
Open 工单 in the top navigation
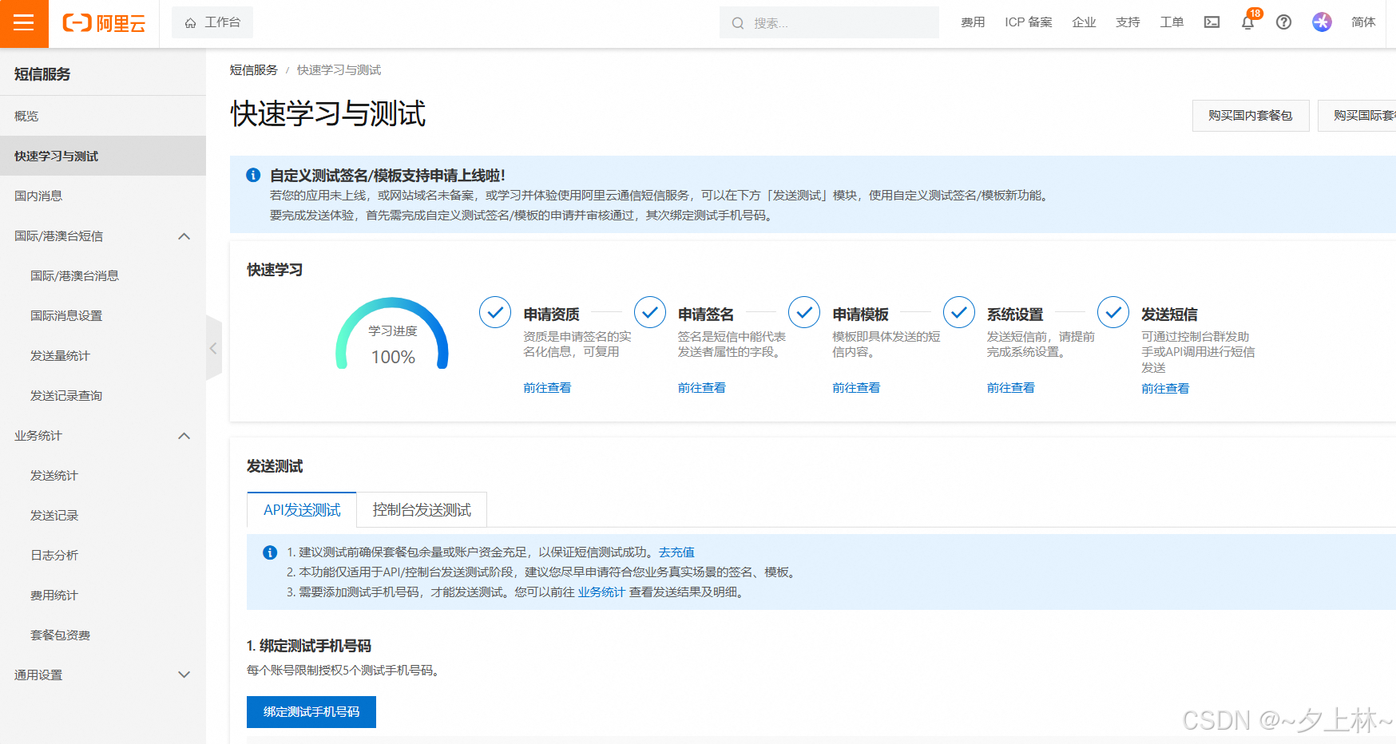(1172, 22)
